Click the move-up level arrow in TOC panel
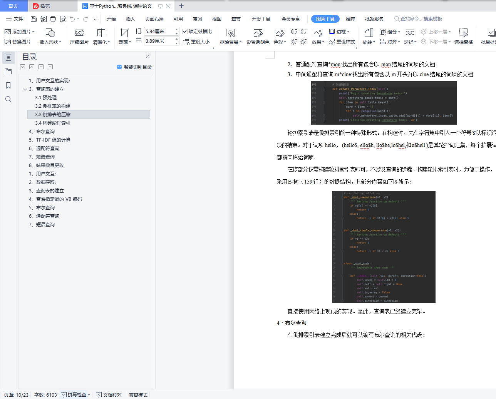Viewport: 496px width, 399px height. click(x=32, y=67)
